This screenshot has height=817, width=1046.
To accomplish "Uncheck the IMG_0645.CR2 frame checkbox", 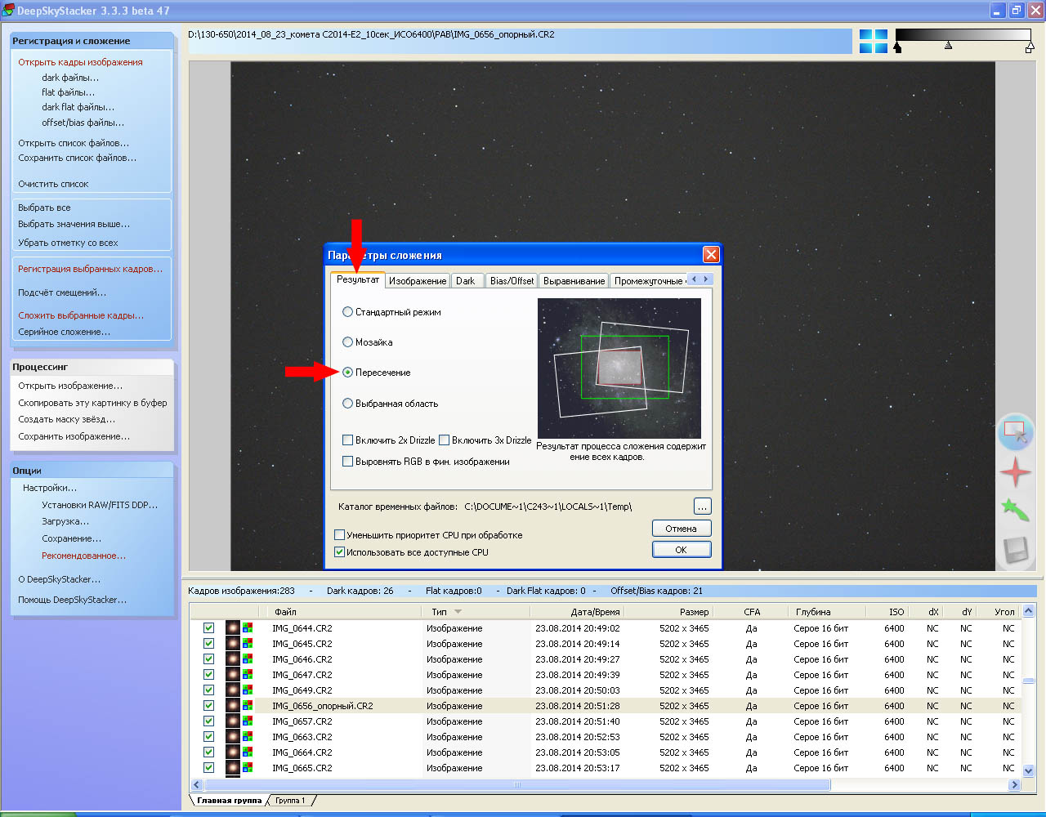I will [209, 644].
